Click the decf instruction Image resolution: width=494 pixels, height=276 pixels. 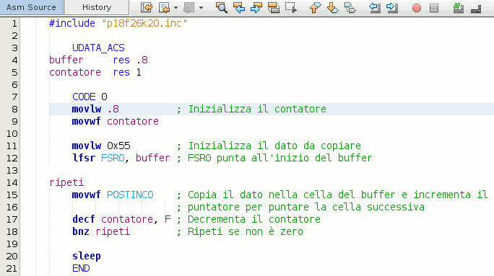[84, 219]
